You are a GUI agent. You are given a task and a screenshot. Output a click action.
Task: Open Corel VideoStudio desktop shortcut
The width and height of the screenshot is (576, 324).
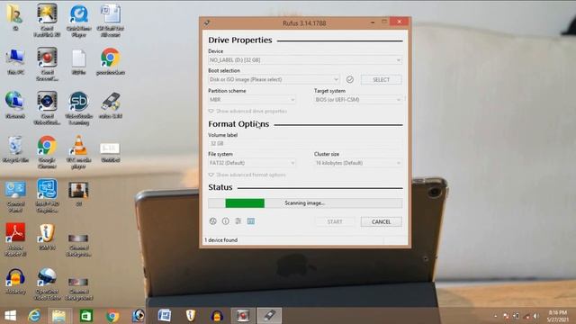(47, 108)
